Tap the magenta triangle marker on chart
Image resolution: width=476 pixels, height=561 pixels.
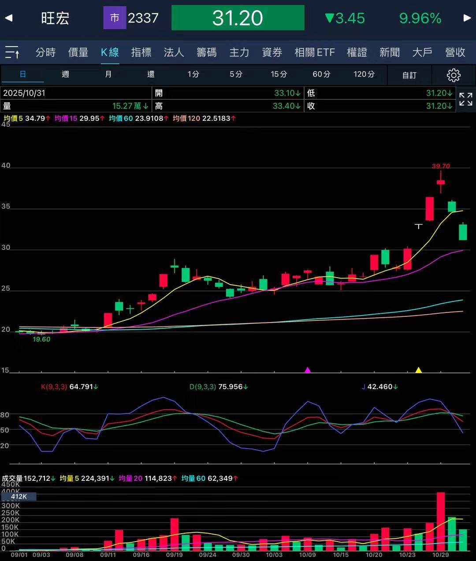point(308,370)
